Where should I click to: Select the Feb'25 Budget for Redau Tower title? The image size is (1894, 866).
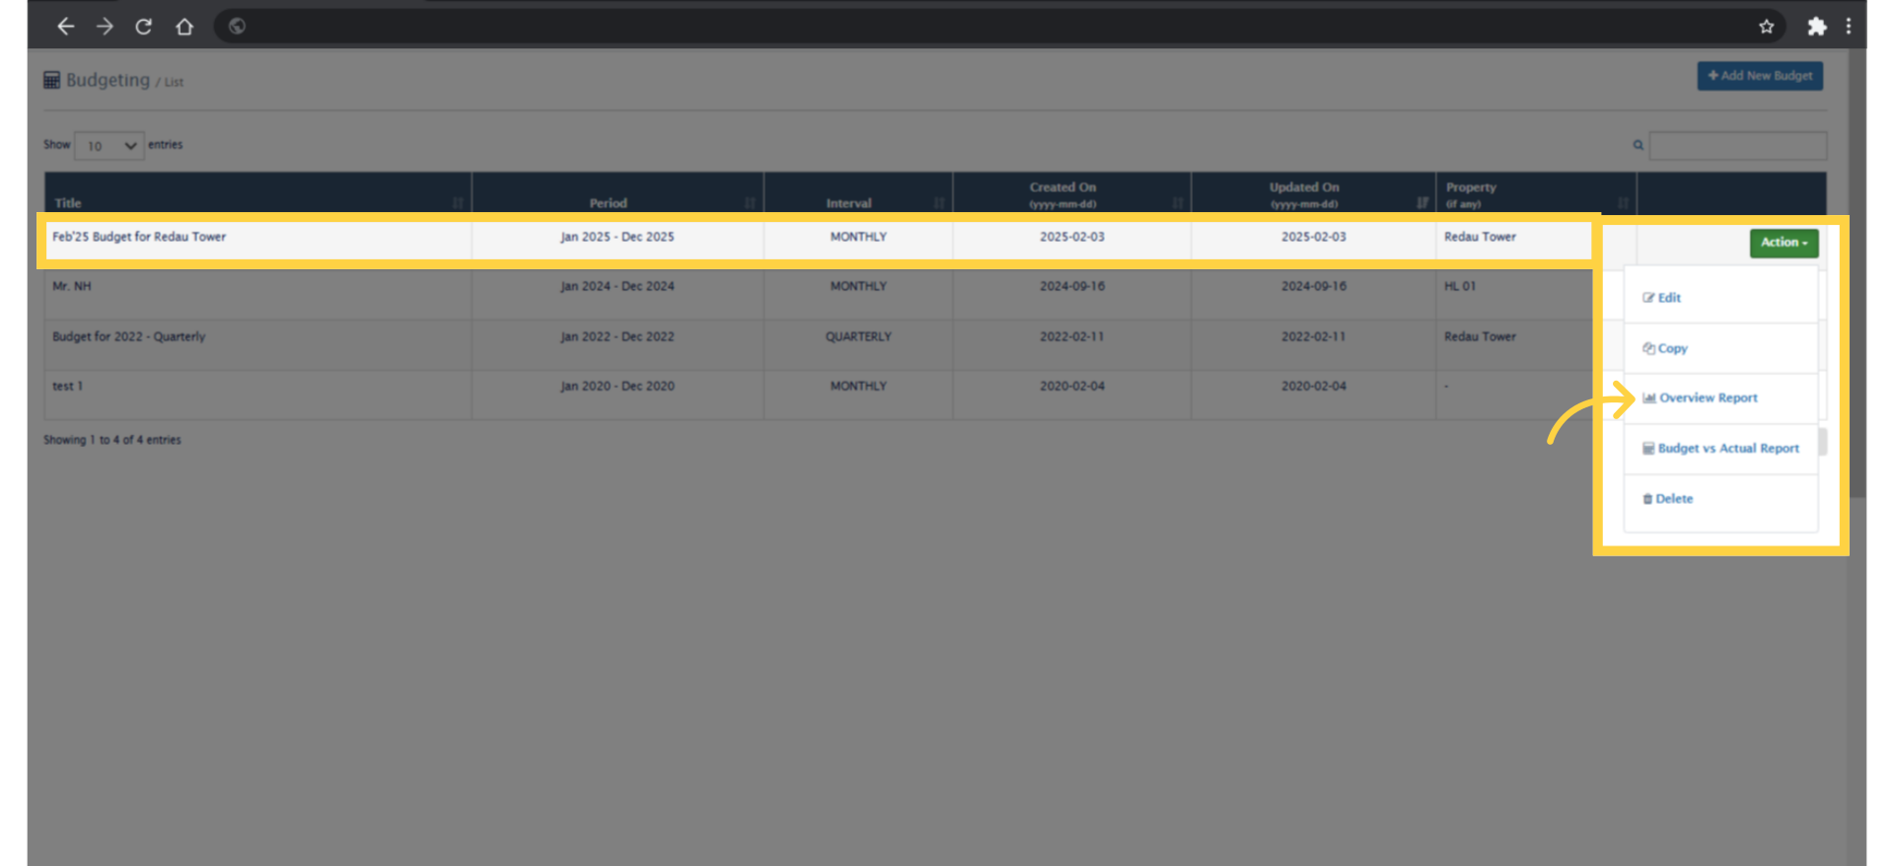pos(139,237)
